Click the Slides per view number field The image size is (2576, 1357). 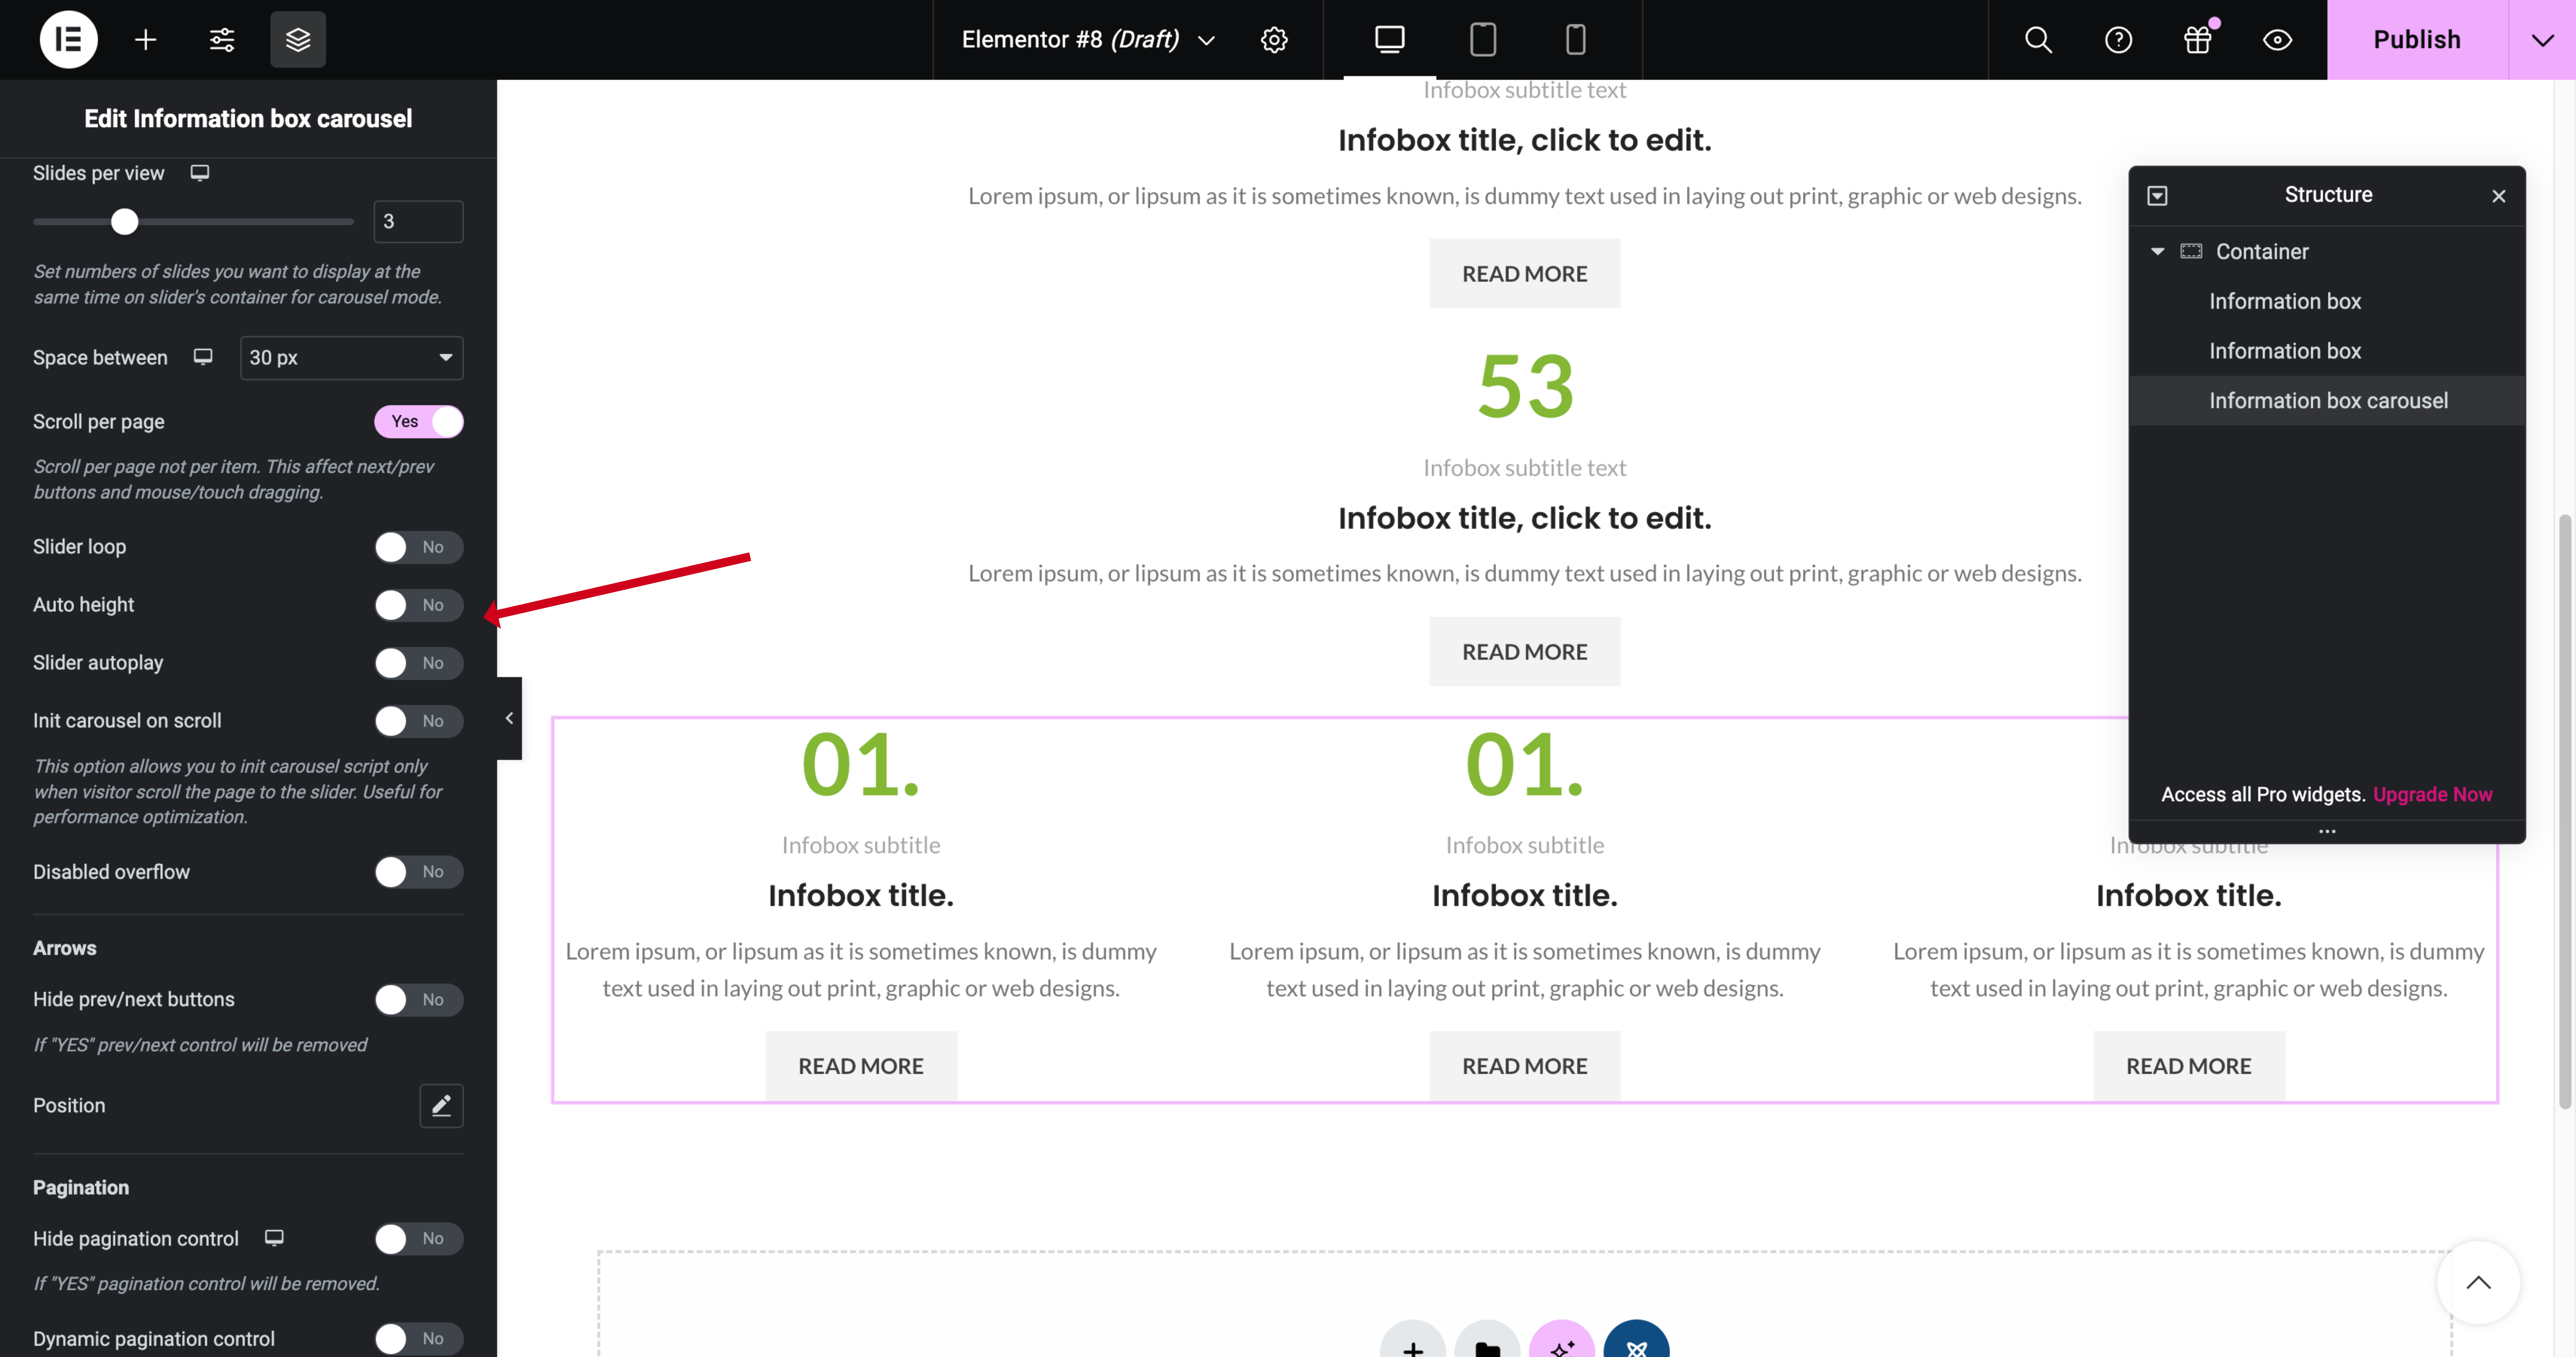(x=418, y=222)
